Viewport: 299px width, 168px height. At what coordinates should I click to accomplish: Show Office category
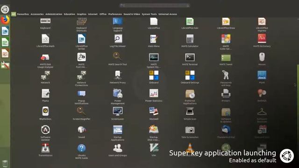(103, 14)
